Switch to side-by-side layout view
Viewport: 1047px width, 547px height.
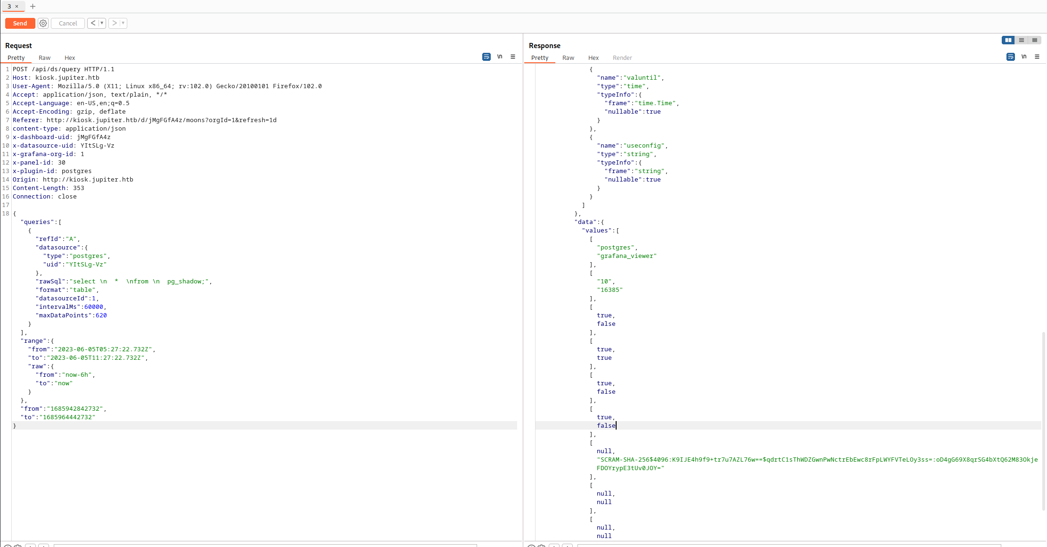point(1008,40)
